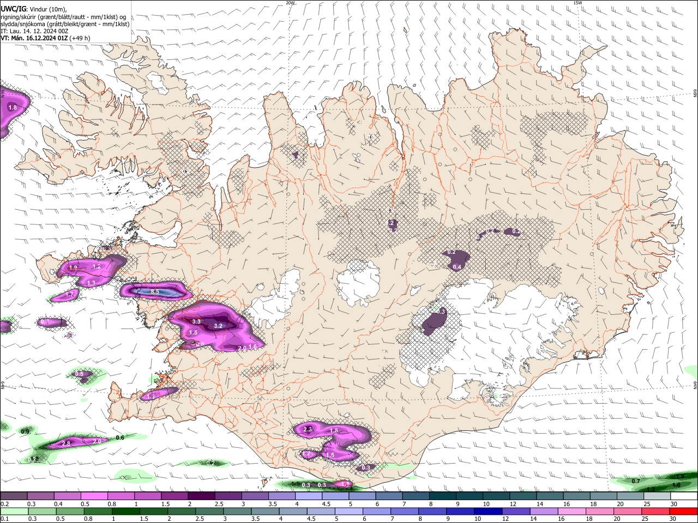This screenshot has height=523, width=698.
Task: Click the '3.2' precipitation value on the map
Action: (x=218, y=326)
